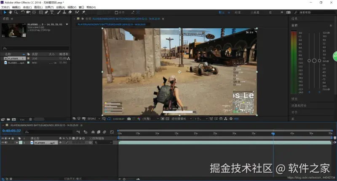
Task: Select the Hand tool
Action: (x=10, y=12)
